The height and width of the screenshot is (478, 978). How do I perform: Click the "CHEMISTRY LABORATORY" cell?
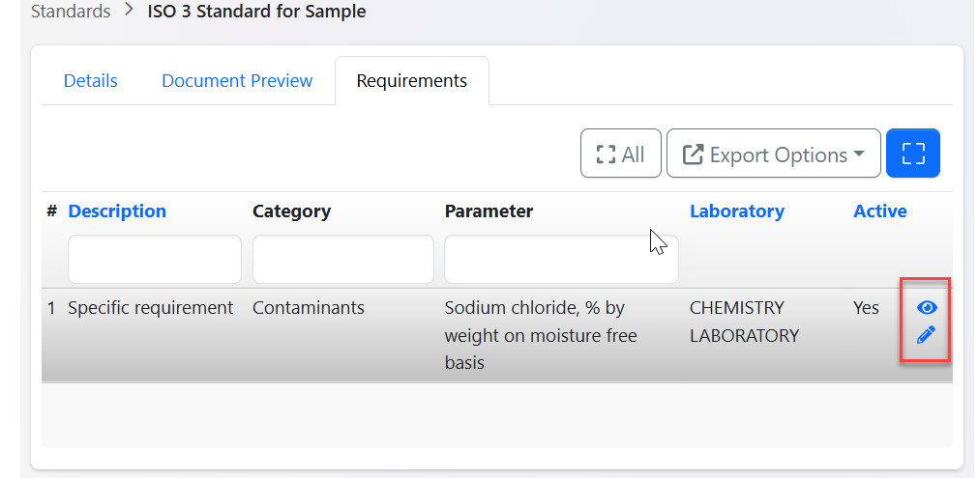(743, 322)
